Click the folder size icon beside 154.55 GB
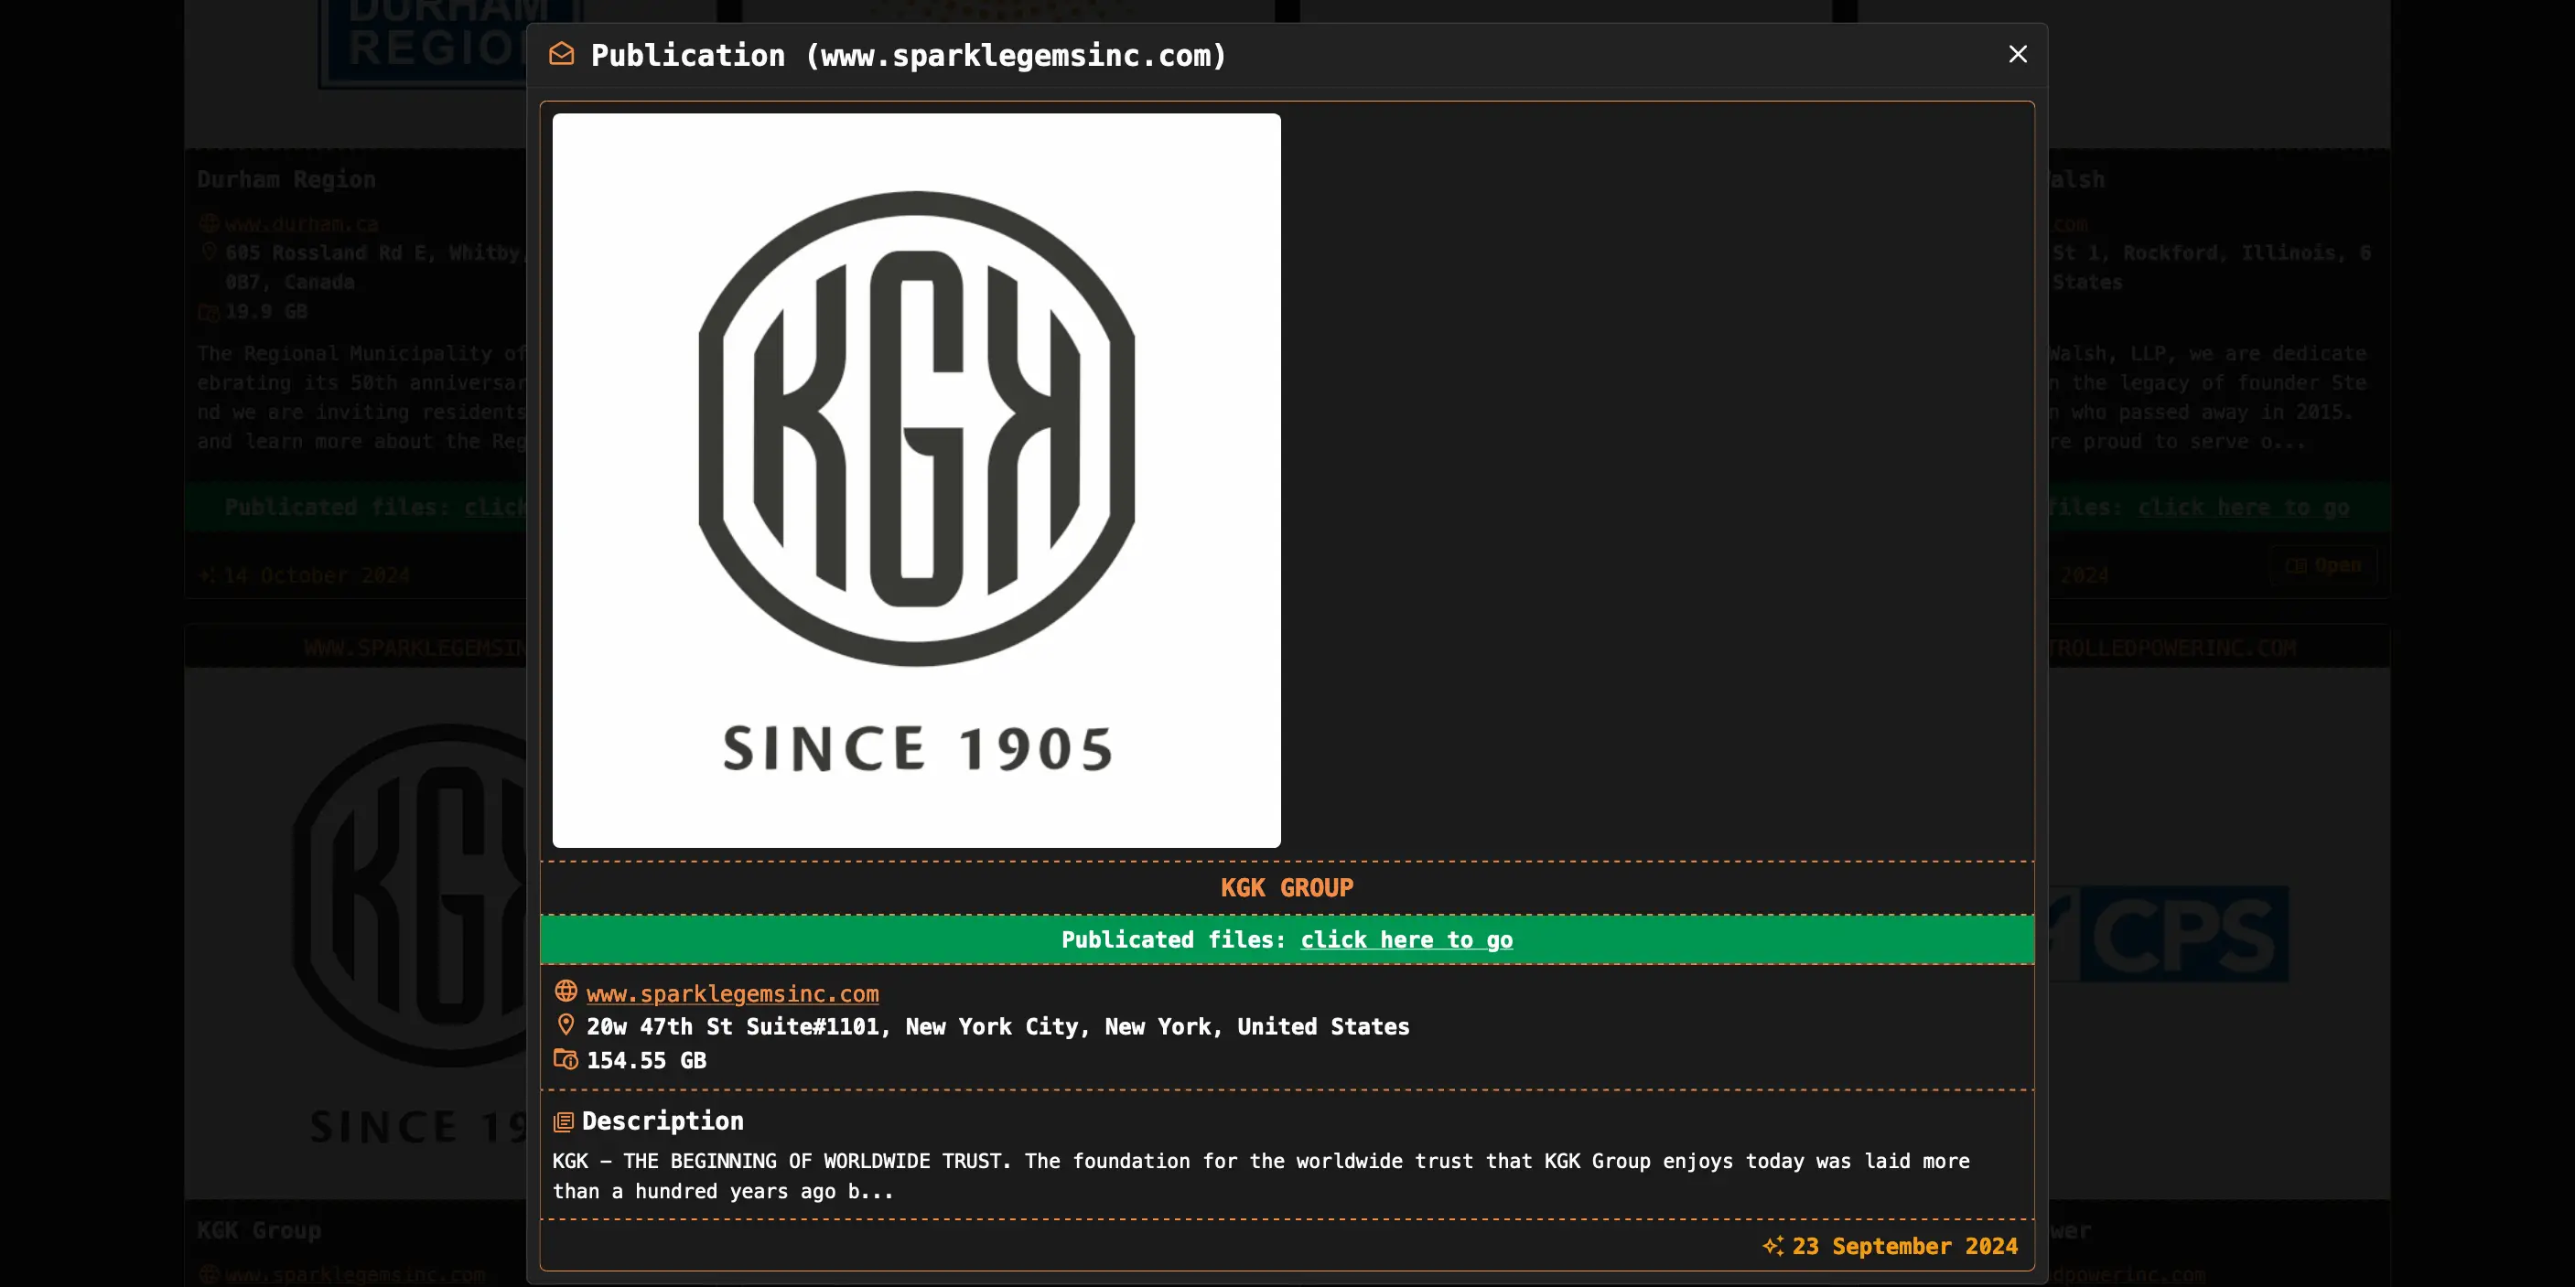 coord(566,1059)
